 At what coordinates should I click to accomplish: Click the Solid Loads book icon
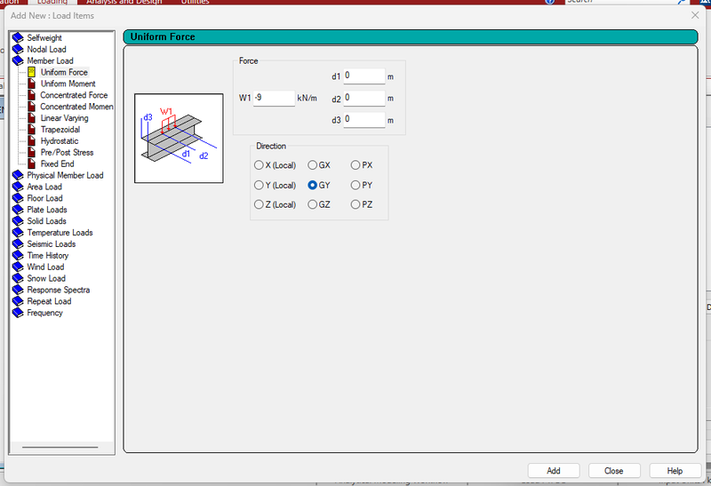click(x=18, y=220)
